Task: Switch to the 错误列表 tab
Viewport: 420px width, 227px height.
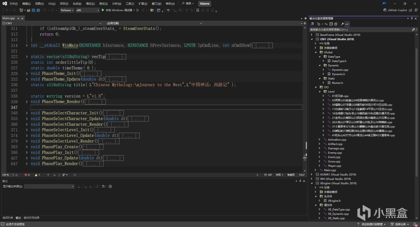Action: coord(8,218)
